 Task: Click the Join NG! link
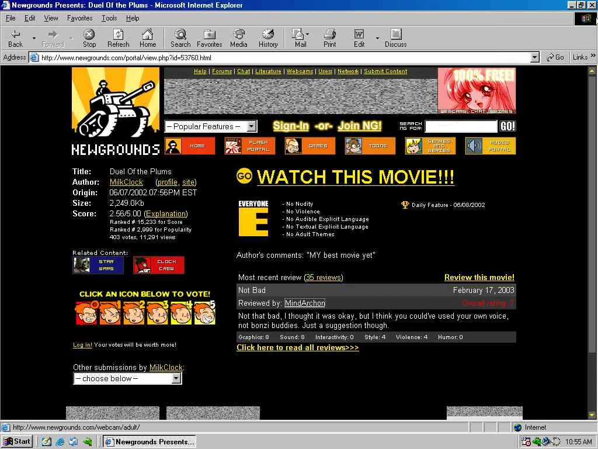pos(360,126)
